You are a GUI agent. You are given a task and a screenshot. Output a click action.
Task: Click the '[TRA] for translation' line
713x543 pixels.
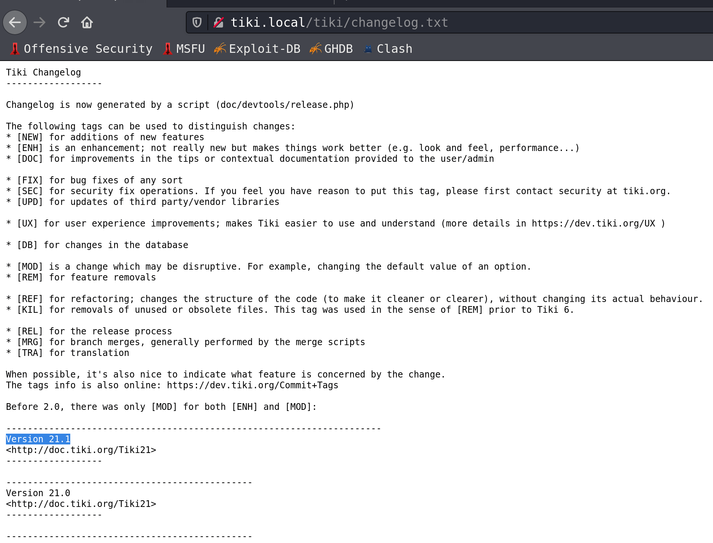click(x=68, y=353)
